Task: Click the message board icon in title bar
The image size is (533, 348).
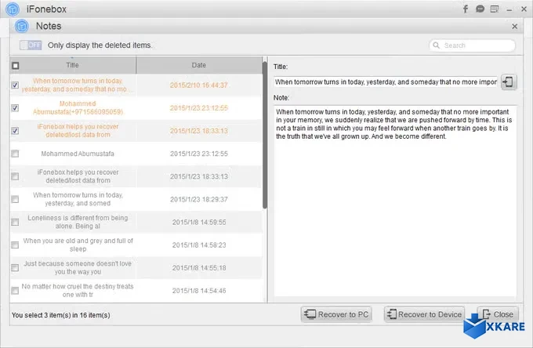Action: coord(495,9)
